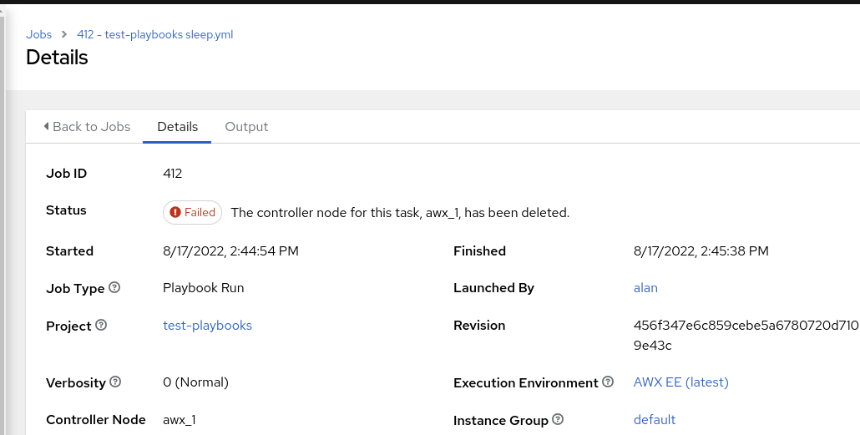
Task: Click the Project label
Action: pos(68,326)
